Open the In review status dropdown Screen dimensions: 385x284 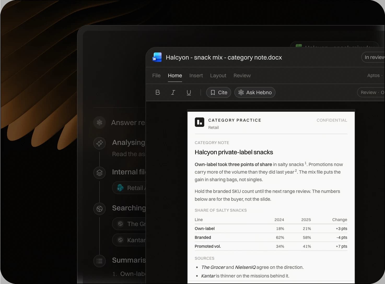click(x=373, y=57)
